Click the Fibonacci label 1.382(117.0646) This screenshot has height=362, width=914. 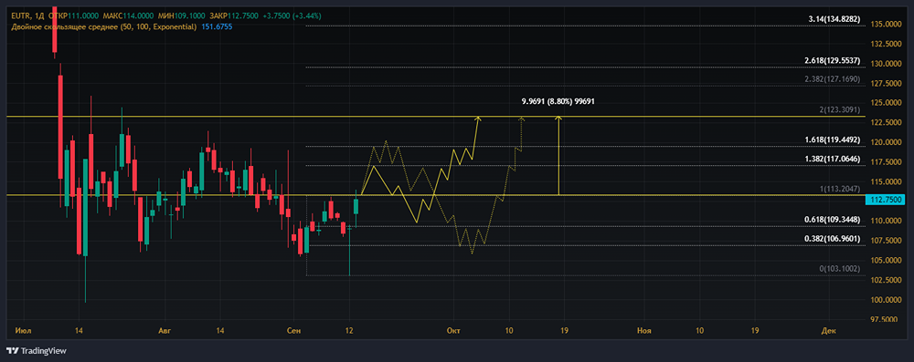(x=832, y=159)
